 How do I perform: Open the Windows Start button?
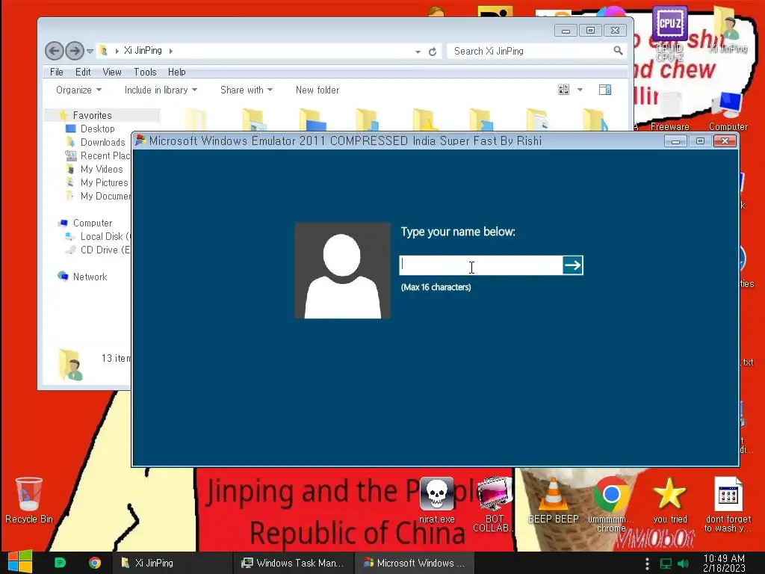pos(20,562)
